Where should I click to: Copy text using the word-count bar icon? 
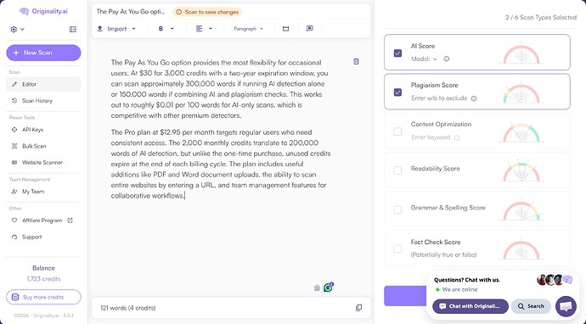click(x=358, y=308)
